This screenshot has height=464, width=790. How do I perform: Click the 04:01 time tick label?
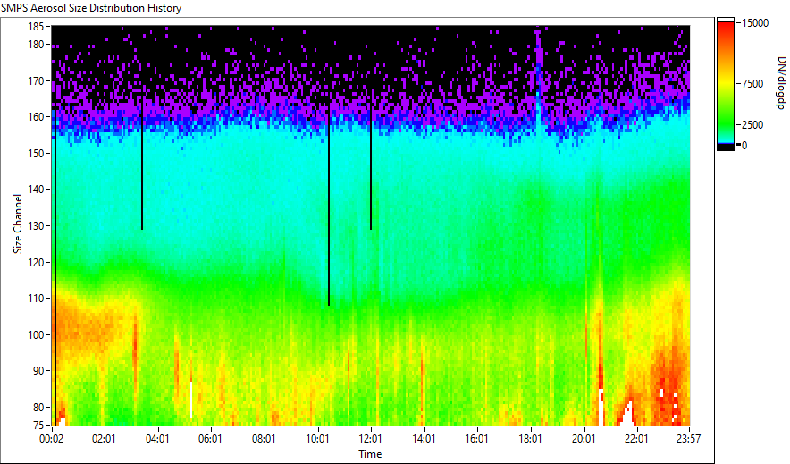157,439
